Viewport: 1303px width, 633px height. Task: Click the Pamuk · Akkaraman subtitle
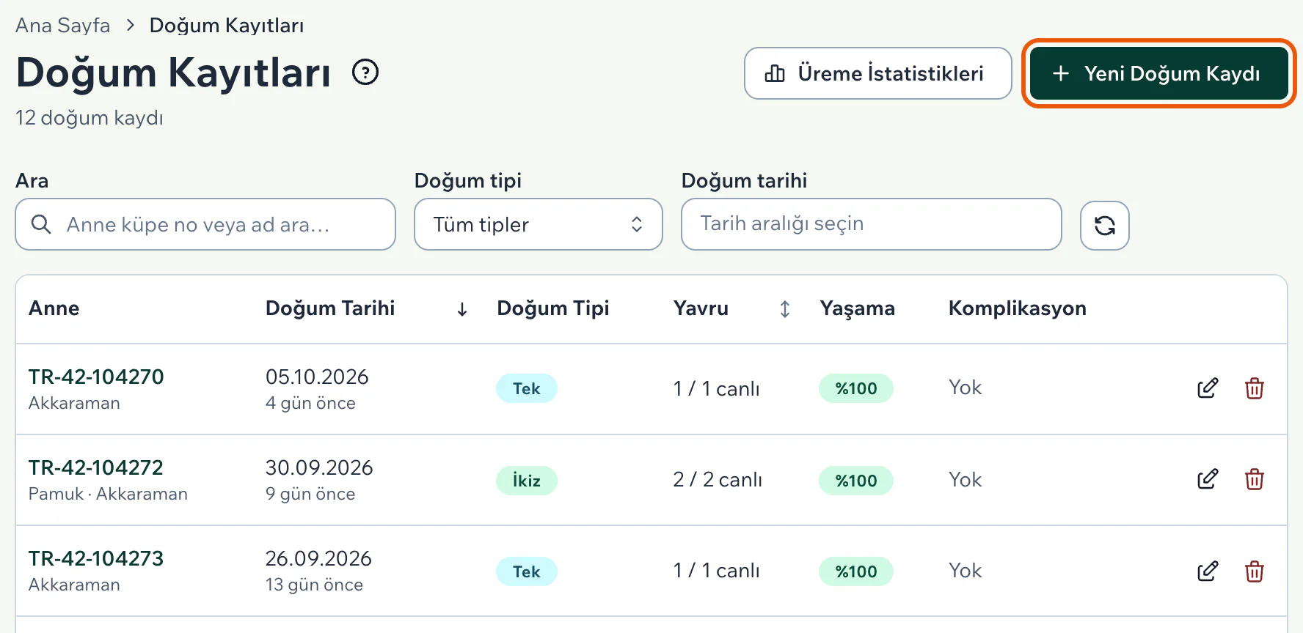108,494
